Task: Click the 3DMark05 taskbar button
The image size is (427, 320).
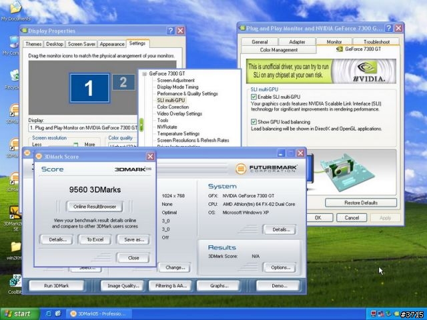Action: pos(99,314)
